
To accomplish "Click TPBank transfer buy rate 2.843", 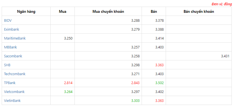I will pyautogui.click(x=135, y=83).
